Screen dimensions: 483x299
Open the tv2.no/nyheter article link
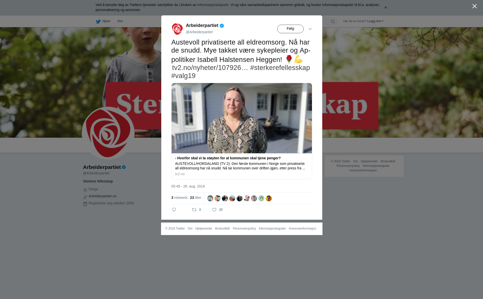point(210,68)
